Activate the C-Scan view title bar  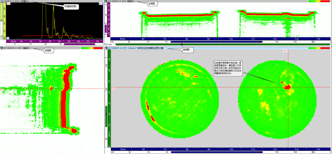pyautogui.click(x=199, y=48)
